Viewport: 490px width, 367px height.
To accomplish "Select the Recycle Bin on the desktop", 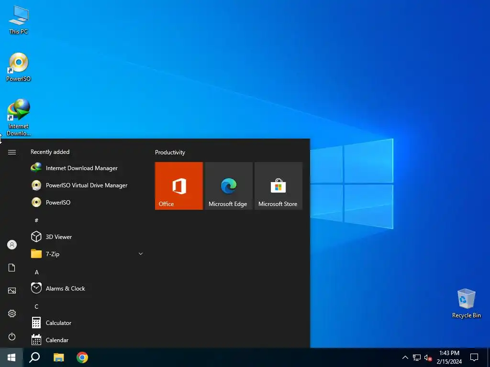I will [466, 303].
